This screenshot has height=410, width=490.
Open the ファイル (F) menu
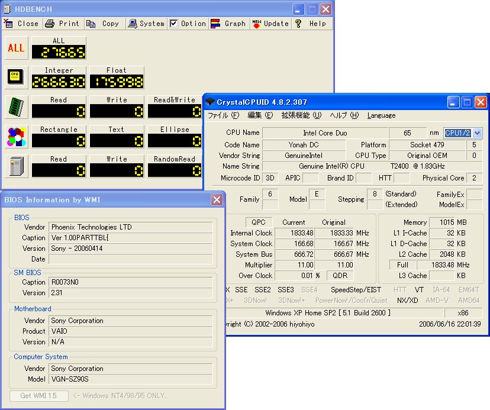[x=224, y=115]
